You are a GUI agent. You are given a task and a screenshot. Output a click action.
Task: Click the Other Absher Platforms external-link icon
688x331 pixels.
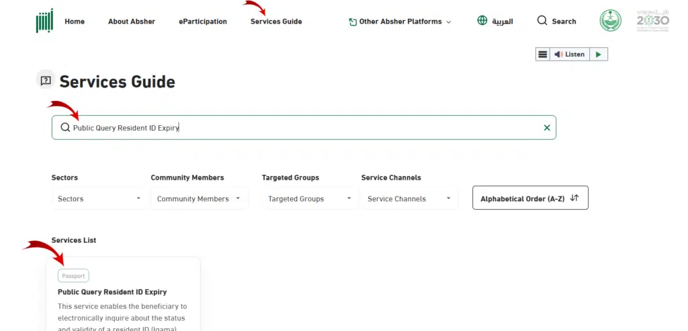353,22
